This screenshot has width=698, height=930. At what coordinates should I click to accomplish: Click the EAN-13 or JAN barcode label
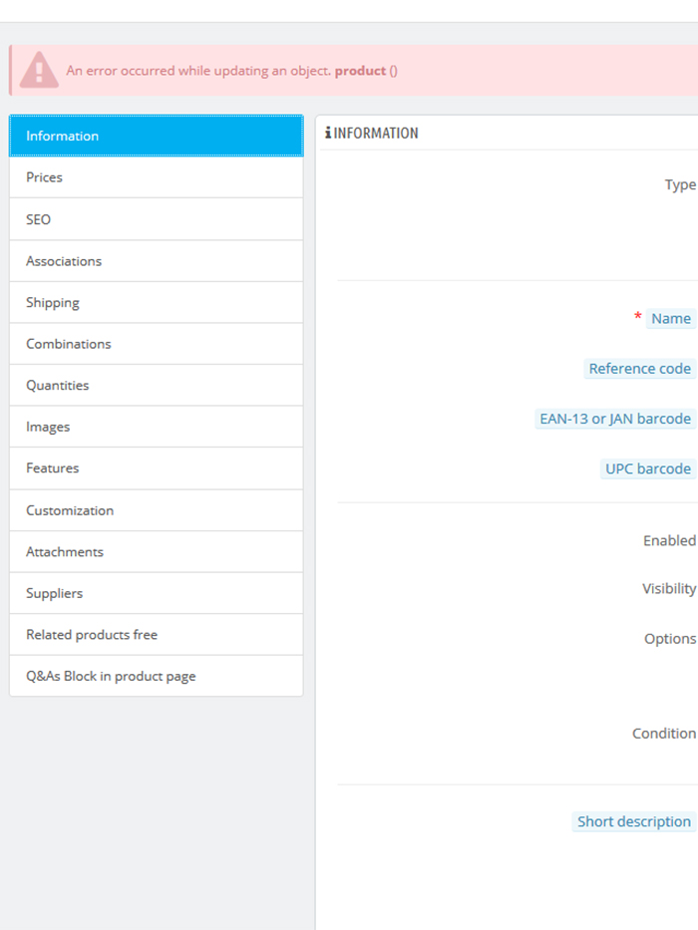(615, 419)
